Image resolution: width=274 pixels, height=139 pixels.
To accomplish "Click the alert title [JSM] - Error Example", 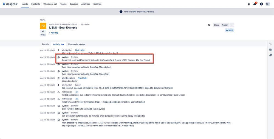I will coord(63,28).
